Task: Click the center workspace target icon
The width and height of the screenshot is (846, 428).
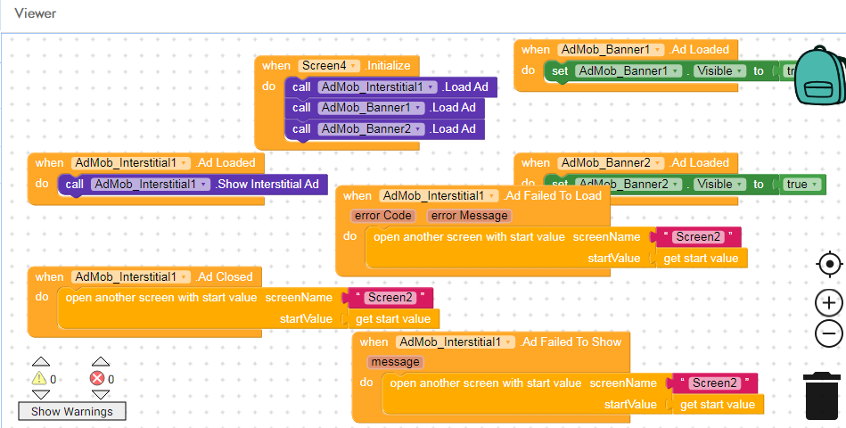Action: click(829, 264)
